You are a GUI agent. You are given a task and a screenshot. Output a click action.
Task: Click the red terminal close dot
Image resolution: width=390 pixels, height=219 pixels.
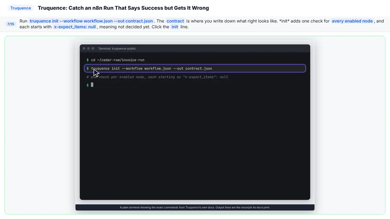84,48
